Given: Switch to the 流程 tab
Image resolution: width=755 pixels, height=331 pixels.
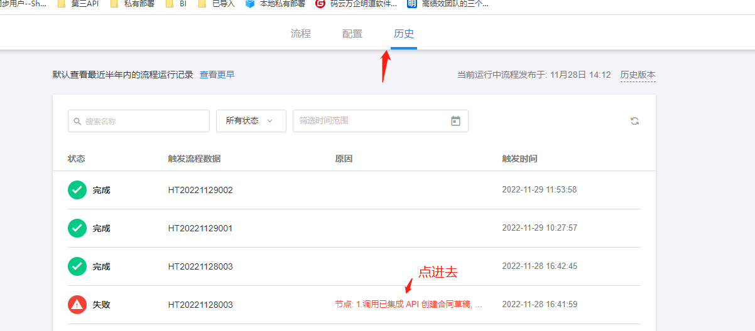Looking at the screenshot, I should tap(301, 34).
